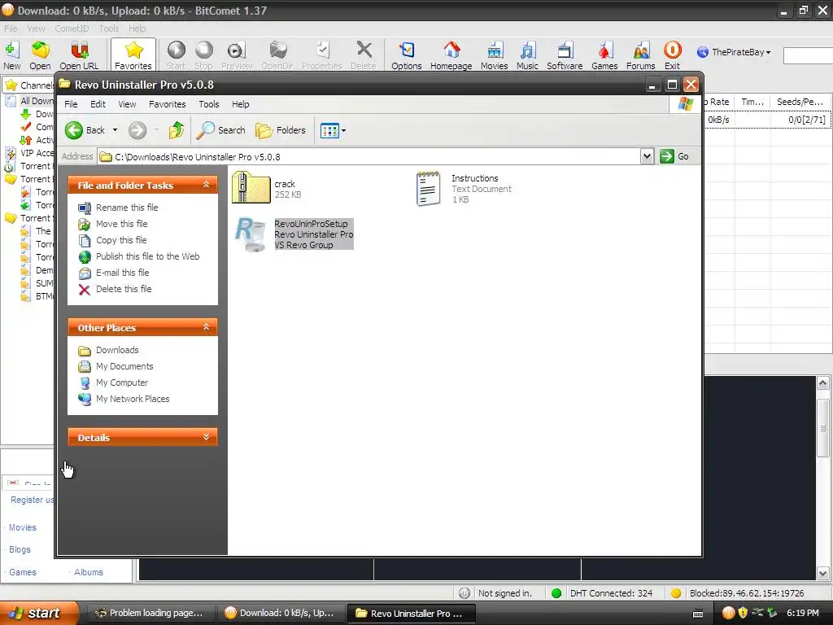Click the Explorer address path field
The width and height of the screenshot is (833, 625).
(369, 157)
